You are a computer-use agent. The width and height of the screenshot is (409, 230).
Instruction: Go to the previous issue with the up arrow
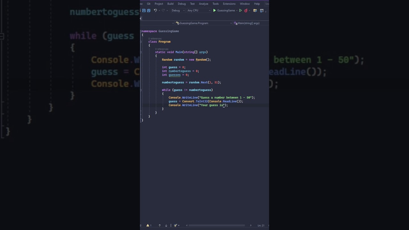(160, 226)
